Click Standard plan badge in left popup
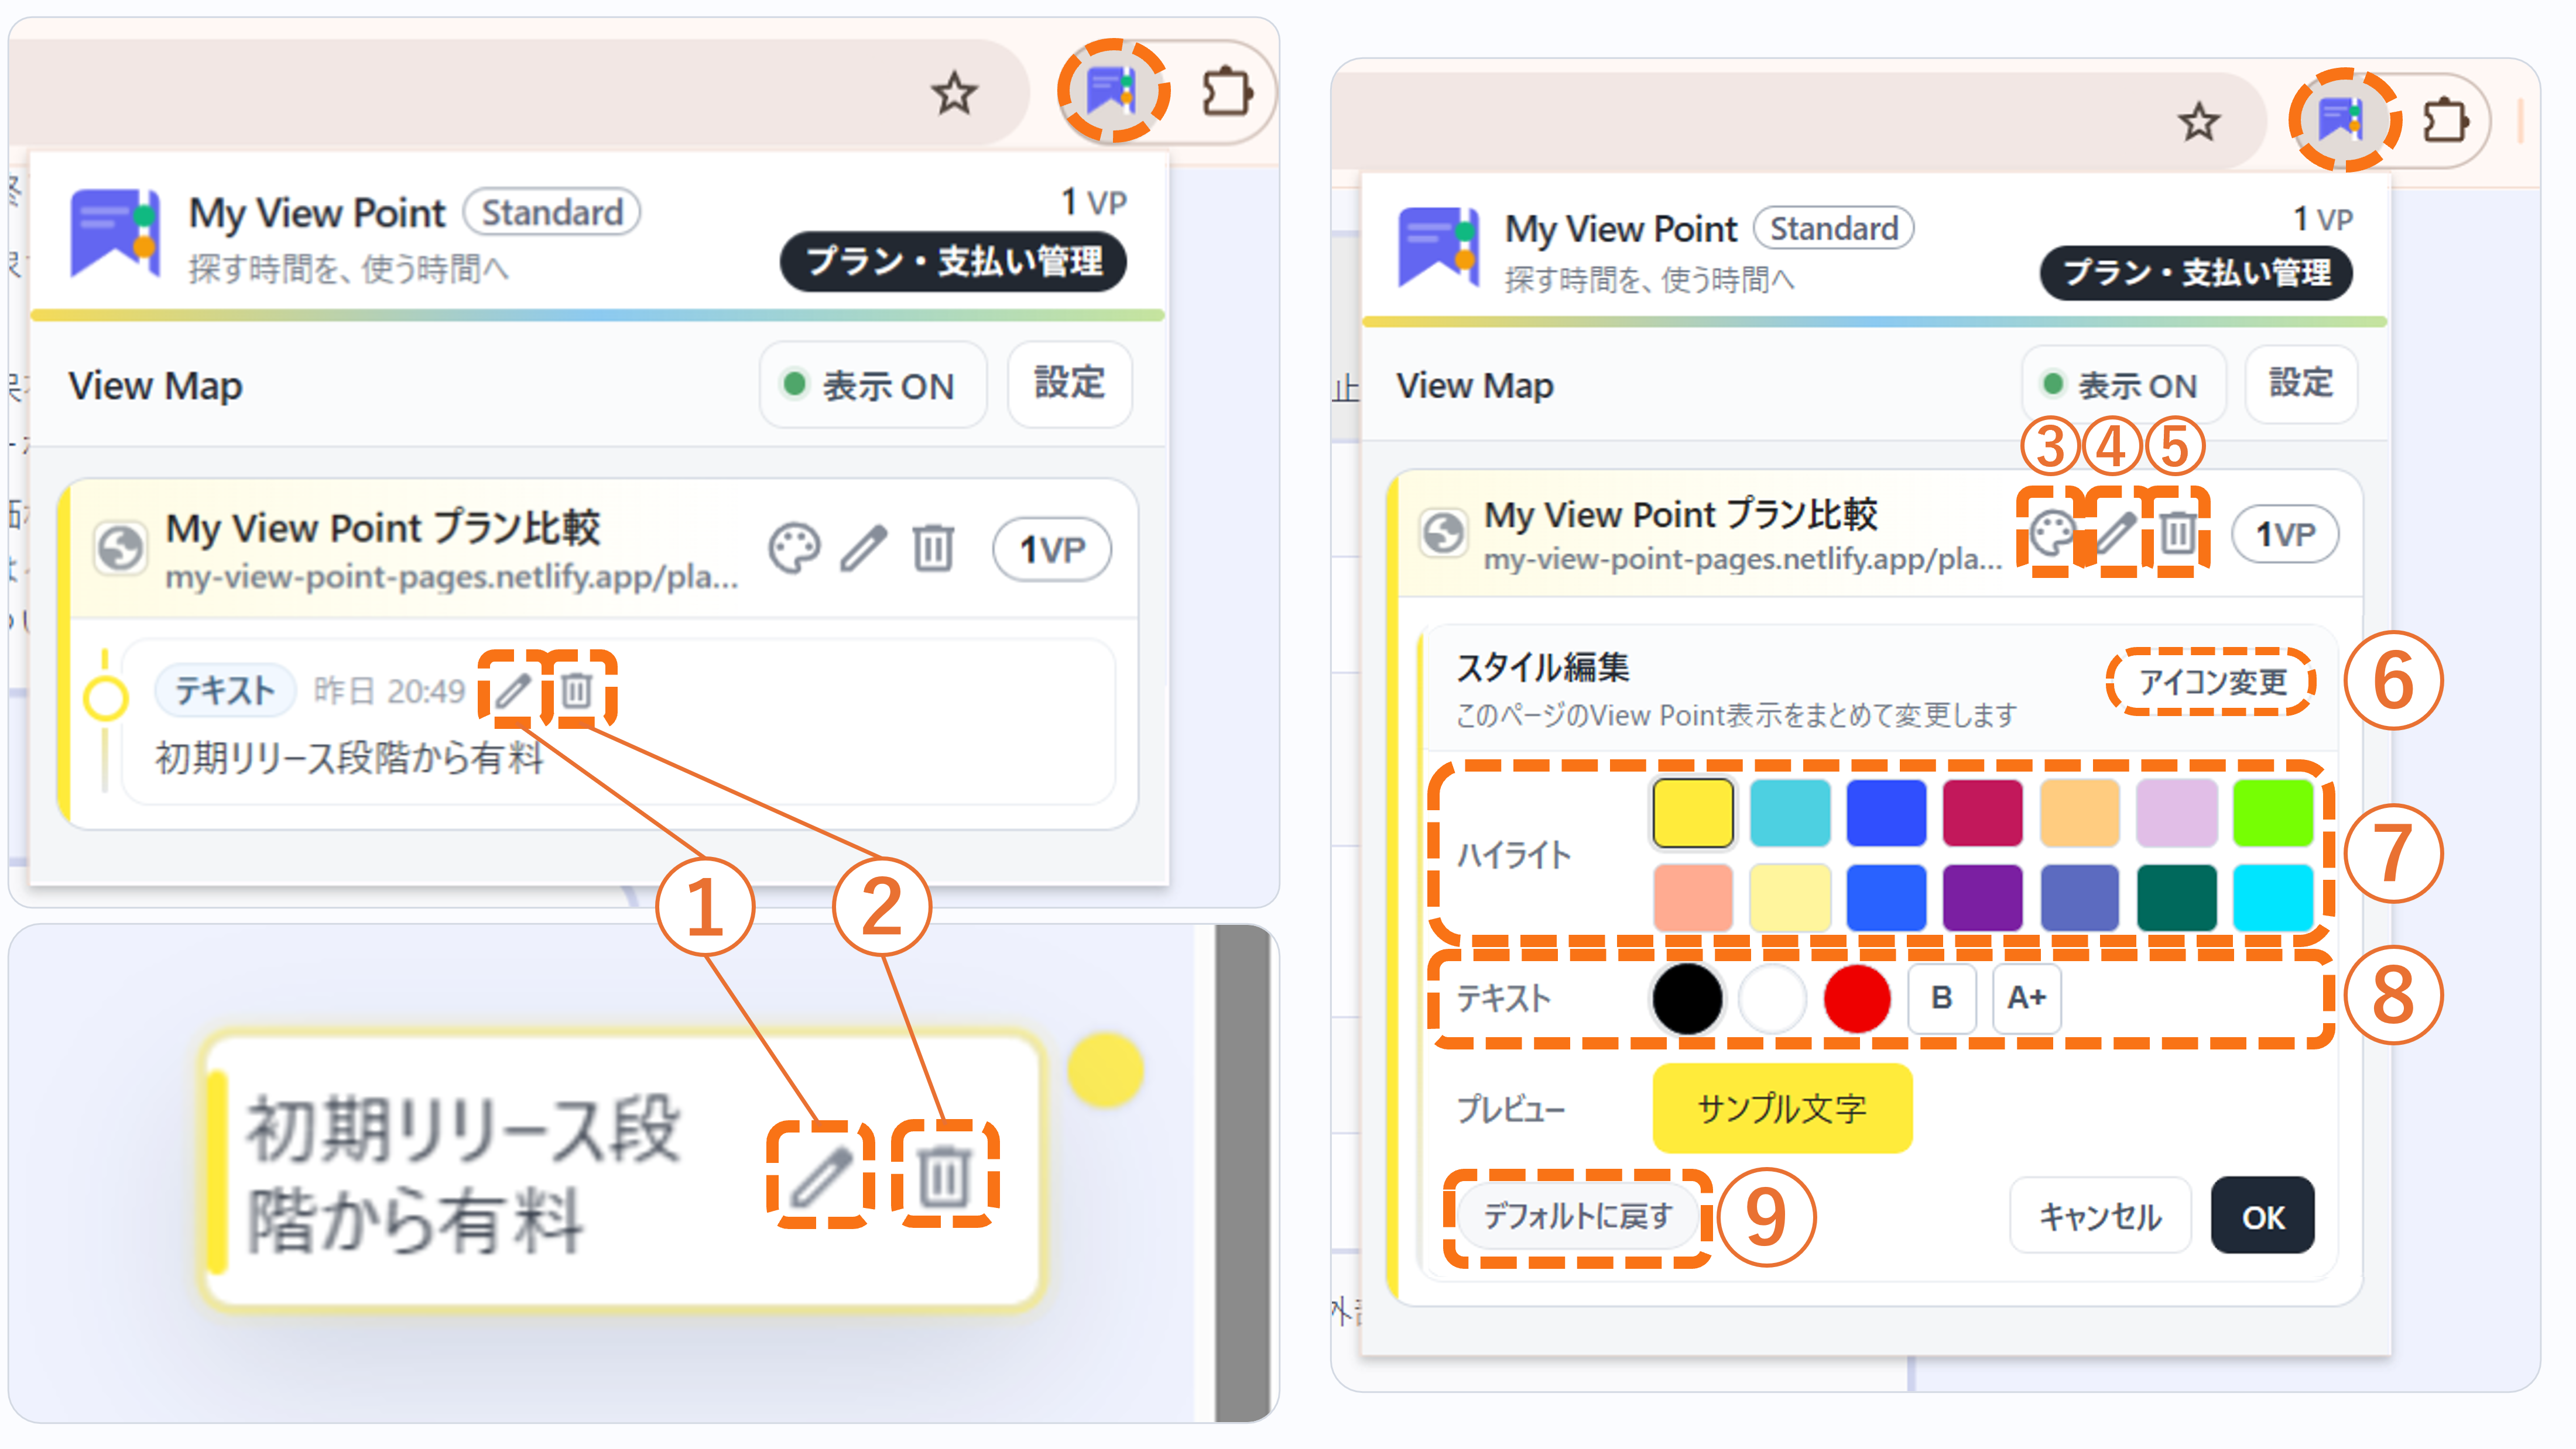Viewport: 2576px width, 1449px height. (552, 212)
